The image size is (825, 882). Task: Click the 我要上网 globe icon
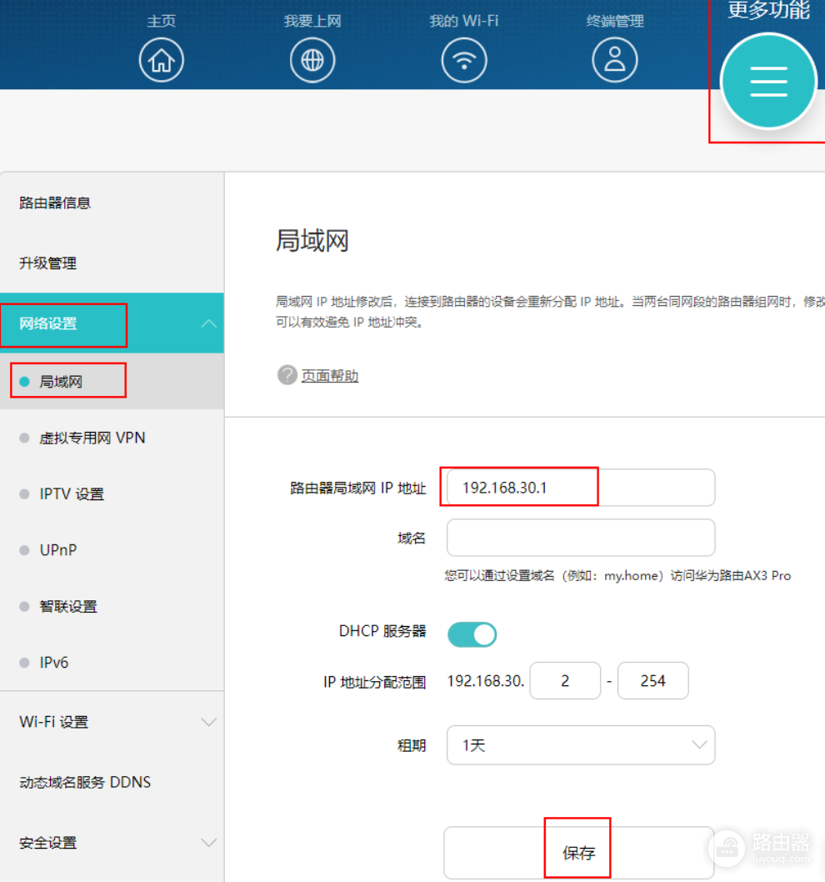point(312,60)
